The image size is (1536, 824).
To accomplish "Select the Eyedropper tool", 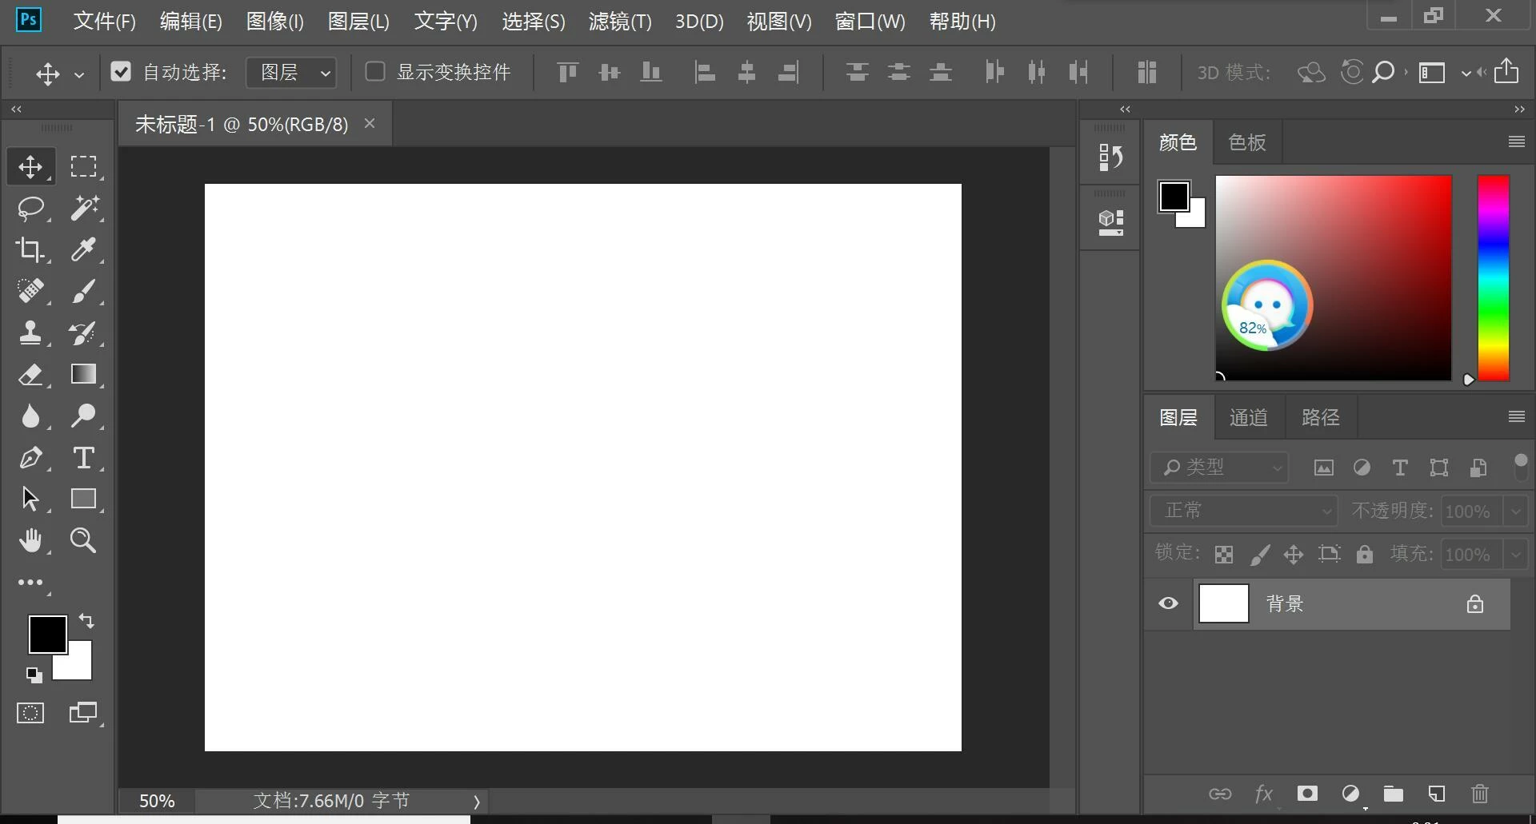I will [83, 249].
